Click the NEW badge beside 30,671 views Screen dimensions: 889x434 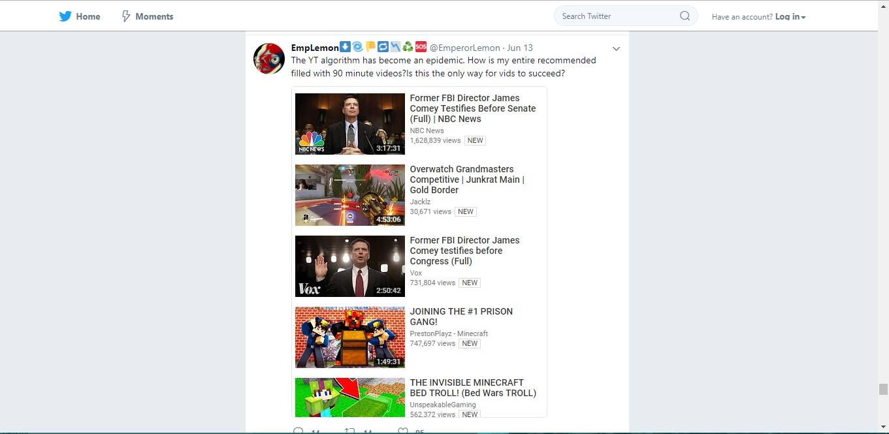point(466,211)
